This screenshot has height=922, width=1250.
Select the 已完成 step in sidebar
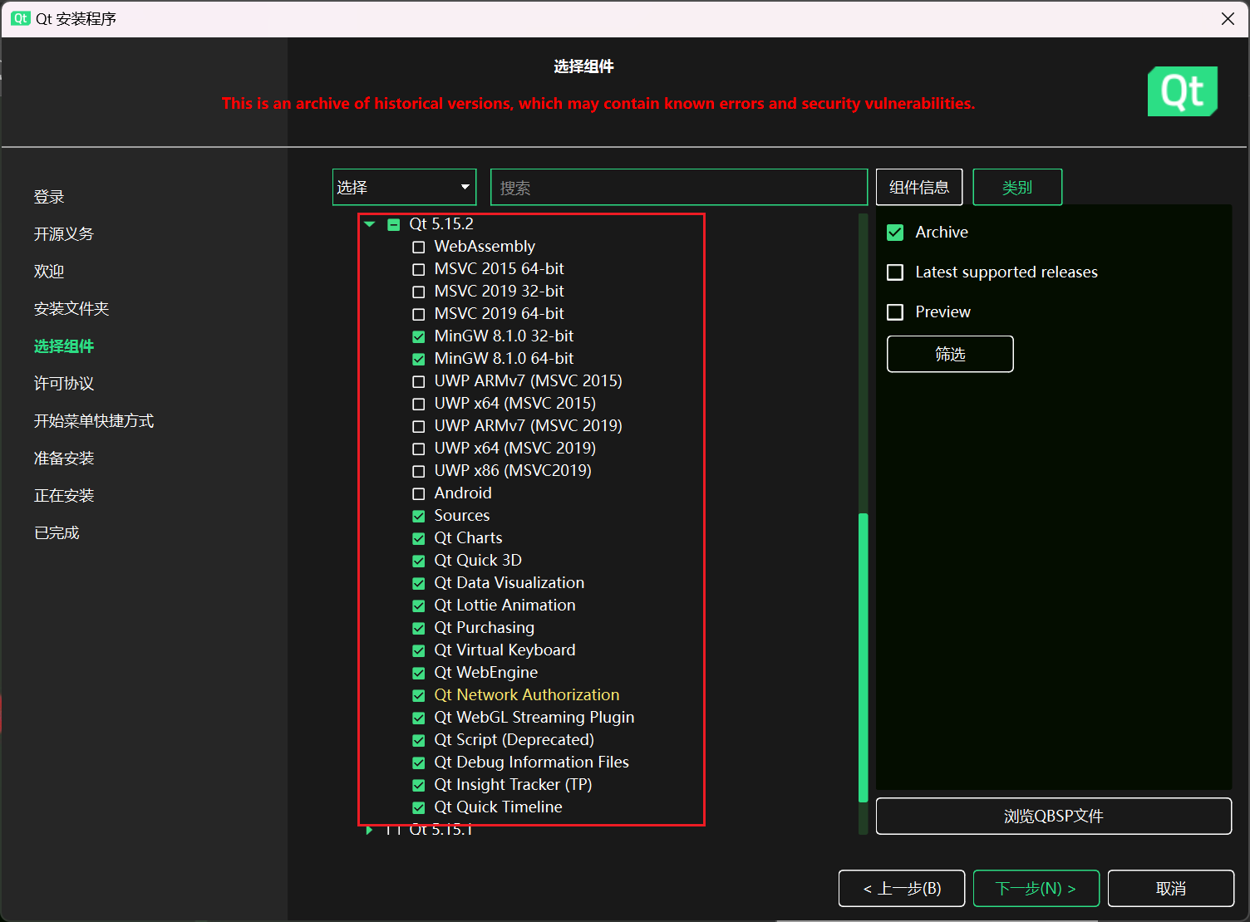(x=57, y=533)
